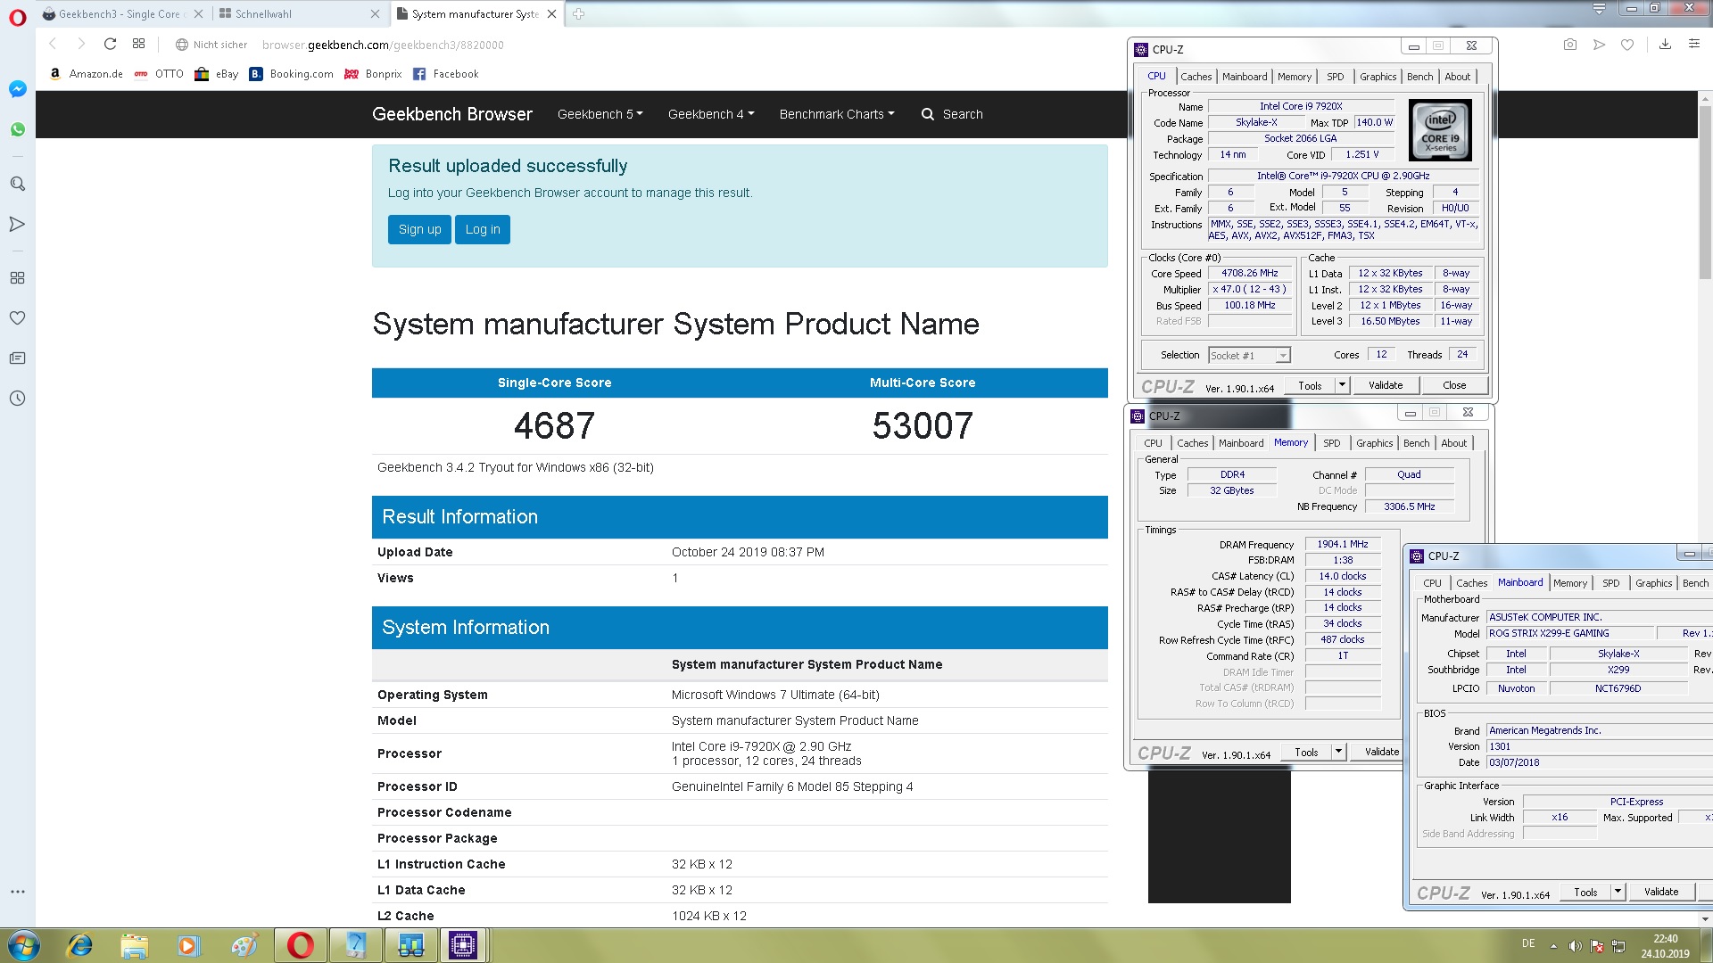Open the eBay bookmark

click(217, 74)
